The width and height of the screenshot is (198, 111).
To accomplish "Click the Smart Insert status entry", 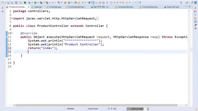I will coord(93,109).
